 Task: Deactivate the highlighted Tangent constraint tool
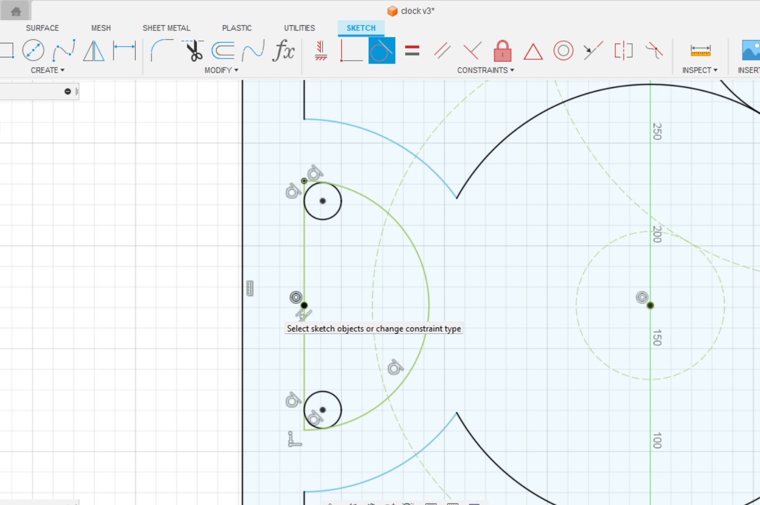coord(382,50)
